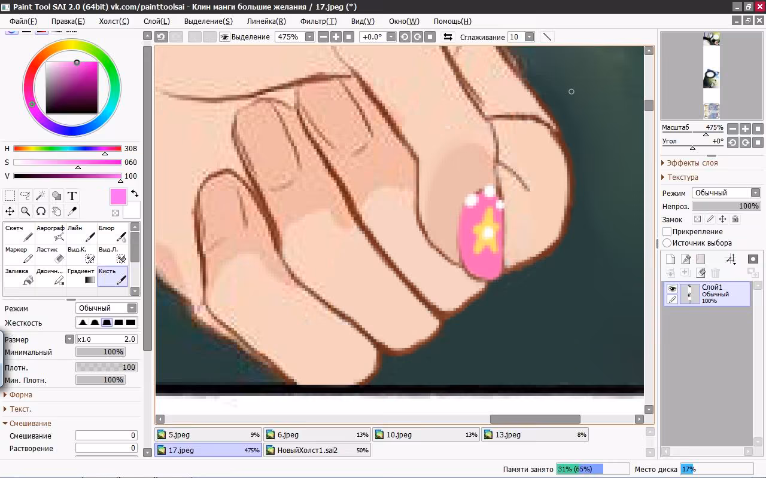
Task: Zoom out with the toolbar minus button
Action: (324, 37)
